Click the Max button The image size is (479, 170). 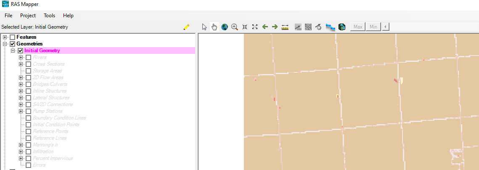pos(358,27)
